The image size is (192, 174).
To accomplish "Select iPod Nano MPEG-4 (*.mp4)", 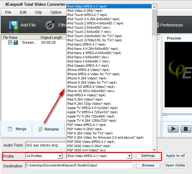I will point(109,45).
